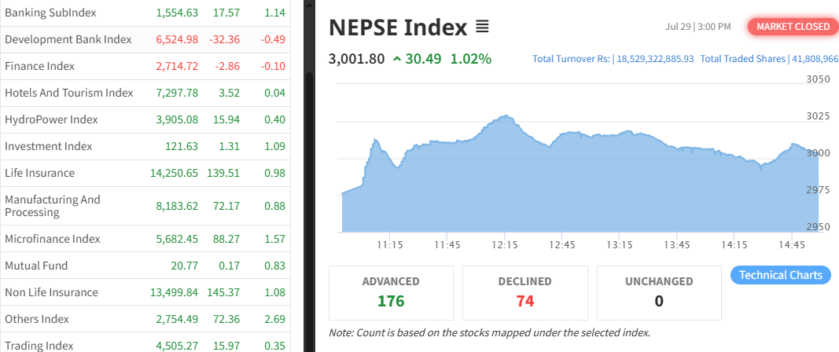Click the UNCHANGED 0 box
Image resolution: width=839 pixels, height=352 pixels.
[x=659, y=292]
